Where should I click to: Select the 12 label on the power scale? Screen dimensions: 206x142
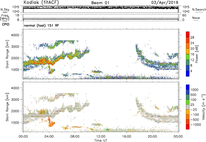pos(192,60)
